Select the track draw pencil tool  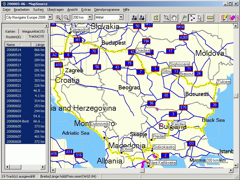click(224, 18)
